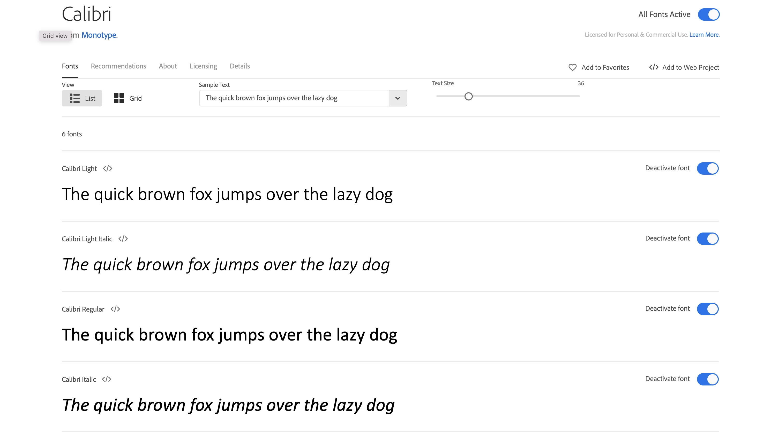Open the Details tab
764x433 pixels.
(239, 66)
